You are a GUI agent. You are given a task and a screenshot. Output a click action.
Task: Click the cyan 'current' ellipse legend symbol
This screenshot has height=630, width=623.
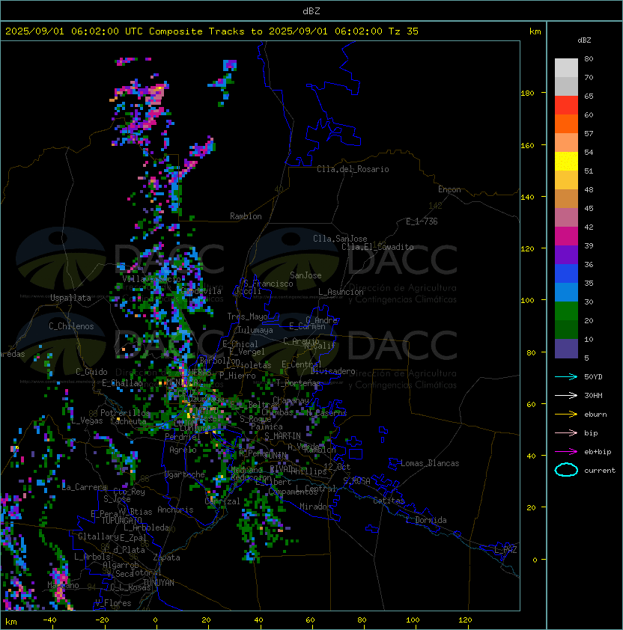pos(566,470)
